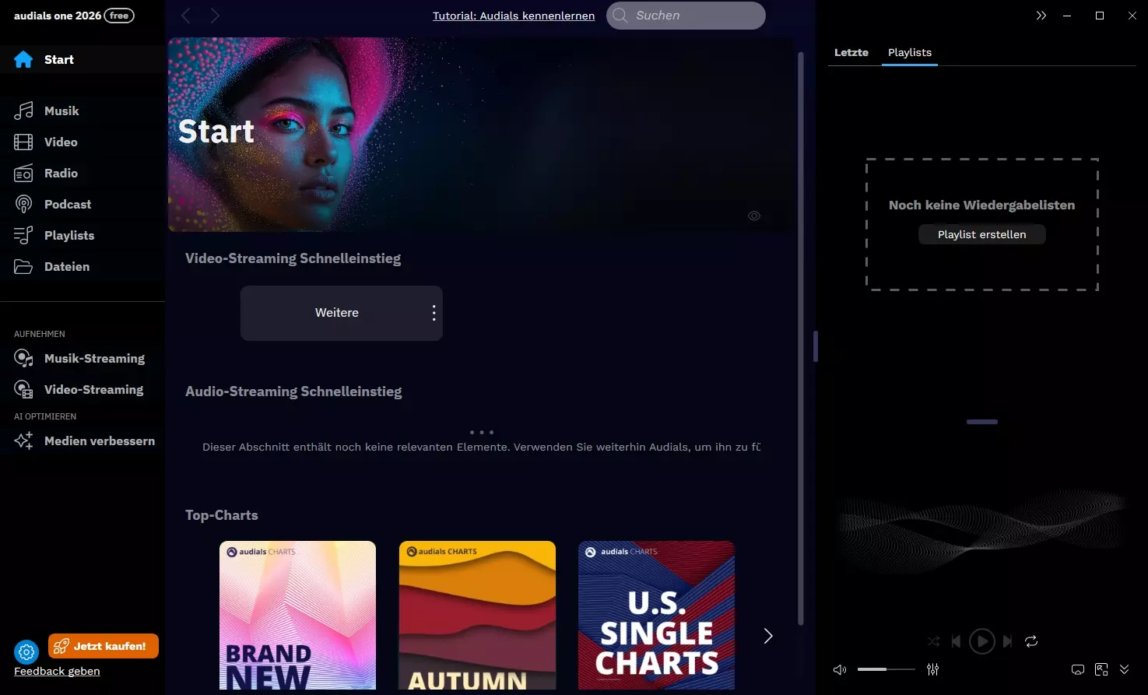Go to the Start home section
1148x695 pixels.
pyautogui.click(x=82, y=59)
